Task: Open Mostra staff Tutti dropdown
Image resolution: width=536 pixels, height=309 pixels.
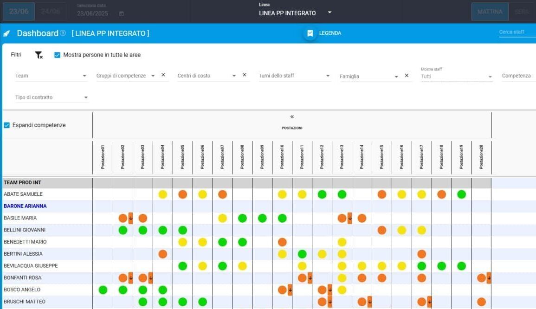Action: 457,77
